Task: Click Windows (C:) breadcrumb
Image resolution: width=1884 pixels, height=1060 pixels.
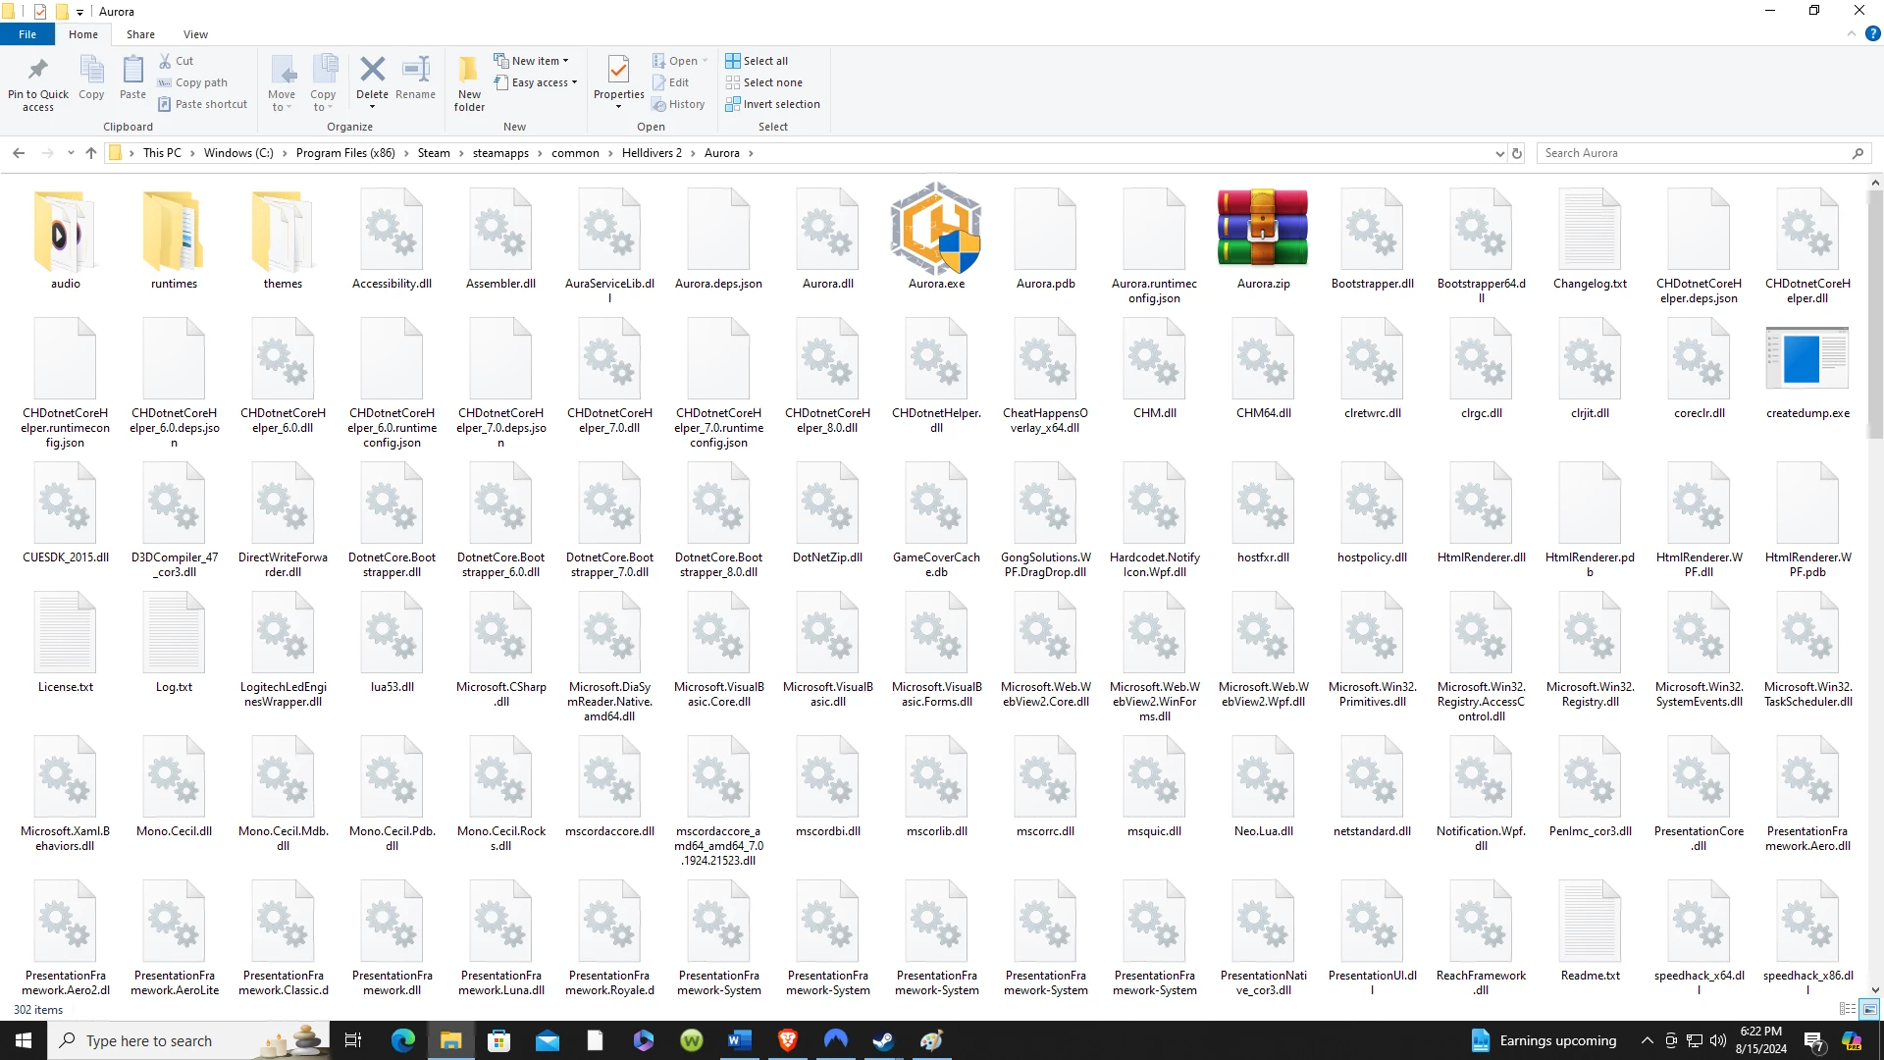Action: [x=238, y=153]
